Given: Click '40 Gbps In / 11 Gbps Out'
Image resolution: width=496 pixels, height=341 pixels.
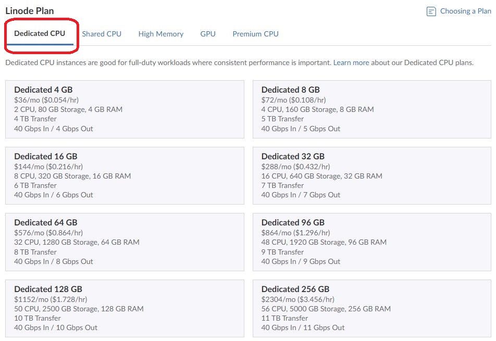Looking at the screenshot, I should tap(303, 328).
